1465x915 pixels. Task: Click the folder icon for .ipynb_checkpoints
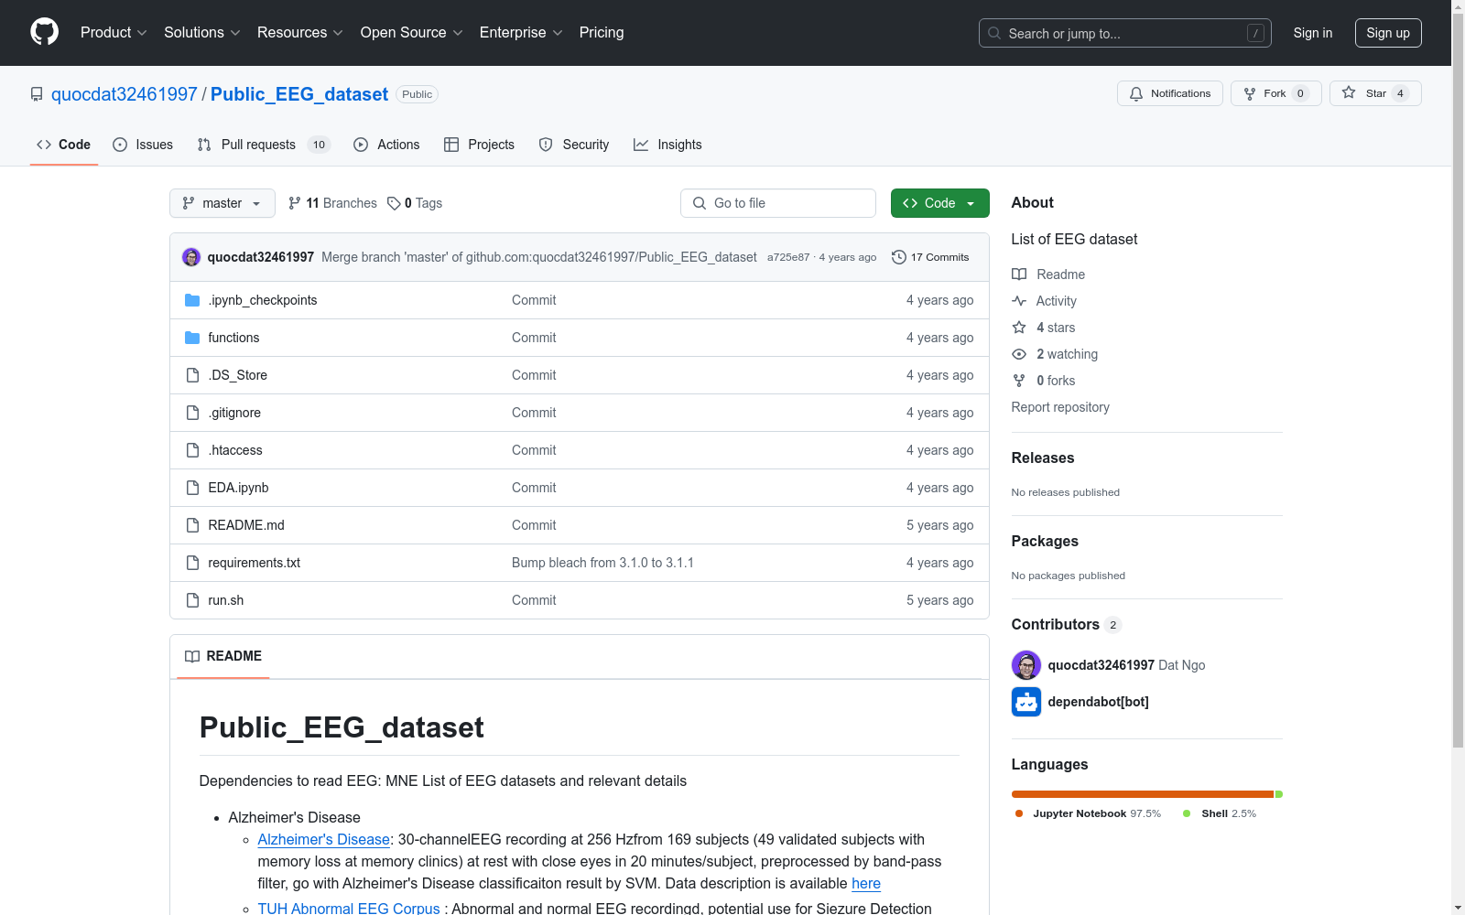pos(192,300)
